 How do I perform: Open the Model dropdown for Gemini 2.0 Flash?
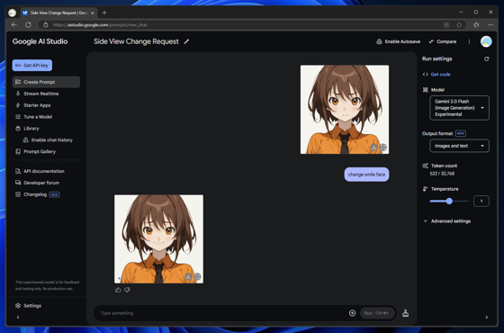point(459,108)
